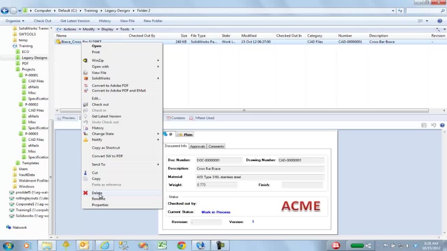
Task: Expand the Send To submenu arrow
Action: (x=158, y=165)
